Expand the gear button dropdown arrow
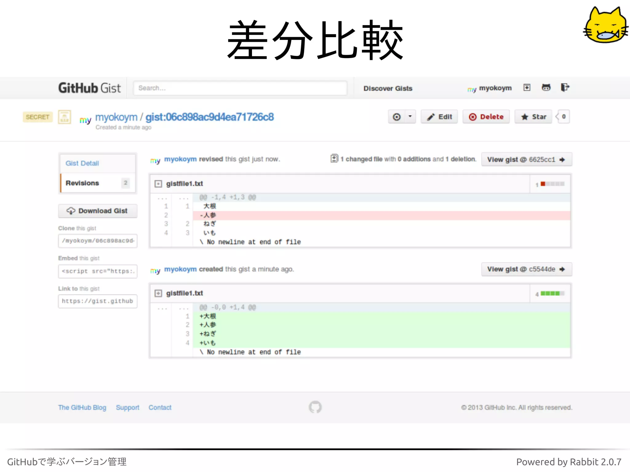 (410, 116)
